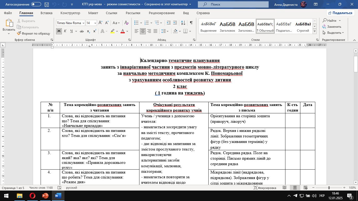Open the font name dropdown (Times New Roman)
Image resolution: width=358 pixels, height=201 pixels.
click(83, 23)
